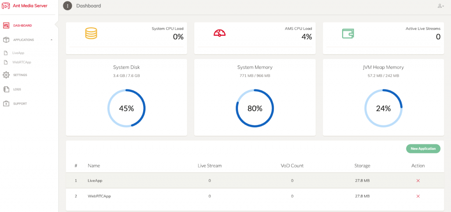Click the Name column header
Screen dimensions: 451x212
[x=94, y=166]
